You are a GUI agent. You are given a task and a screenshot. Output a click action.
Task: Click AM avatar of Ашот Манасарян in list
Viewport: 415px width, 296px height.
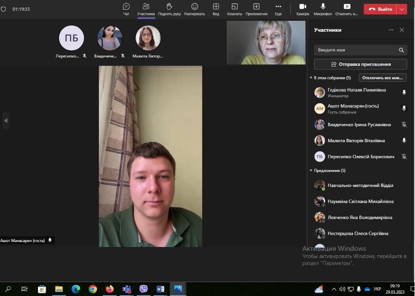(x=319, y=109)
